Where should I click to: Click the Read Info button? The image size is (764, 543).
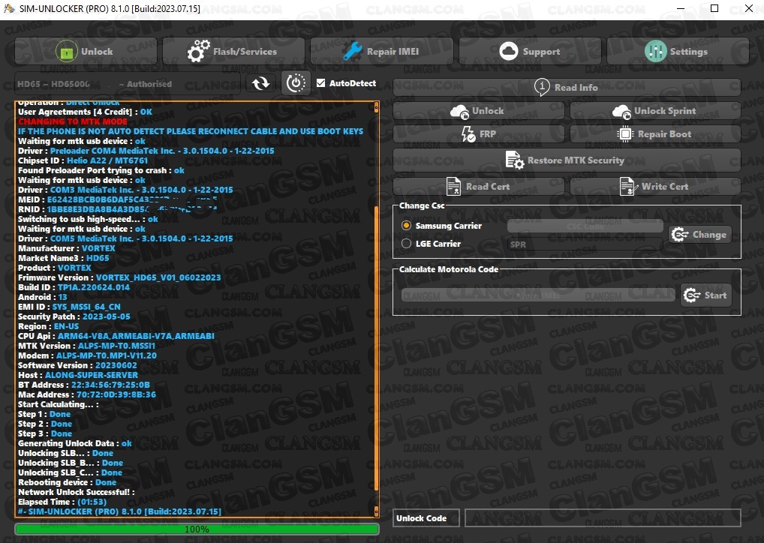pos(567,87)
